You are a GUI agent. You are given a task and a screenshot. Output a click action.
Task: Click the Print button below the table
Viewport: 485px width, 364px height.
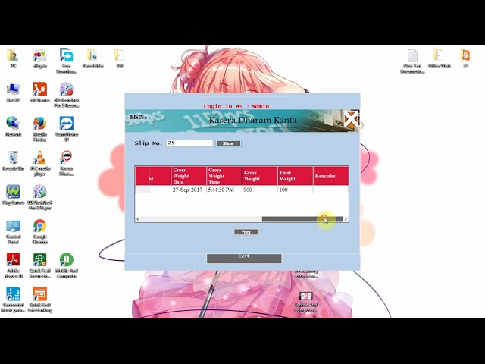[246, 232]
